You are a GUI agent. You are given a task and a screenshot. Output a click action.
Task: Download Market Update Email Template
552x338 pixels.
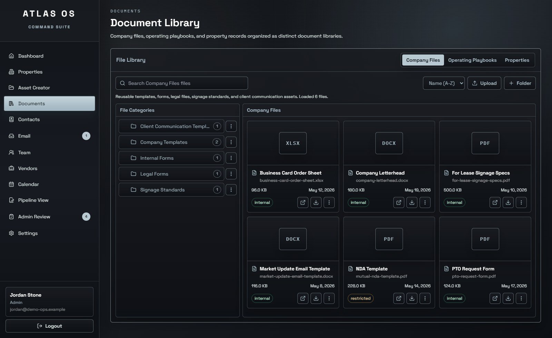316,298
